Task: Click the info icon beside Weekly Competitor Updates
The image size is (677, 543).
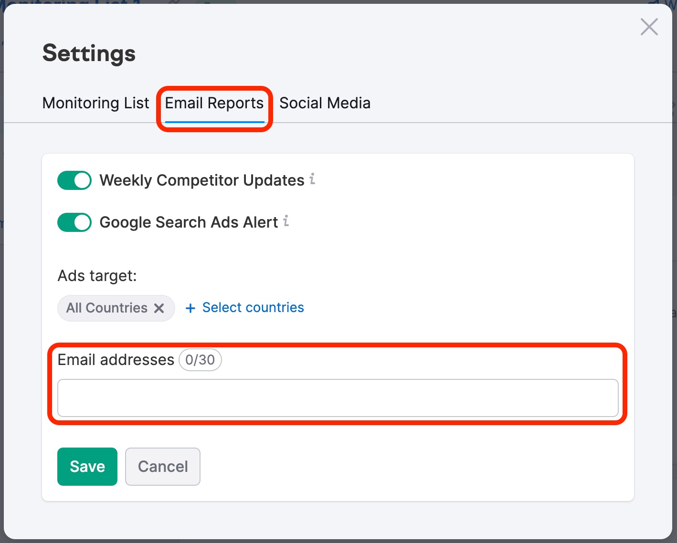Action: [312, 179]
